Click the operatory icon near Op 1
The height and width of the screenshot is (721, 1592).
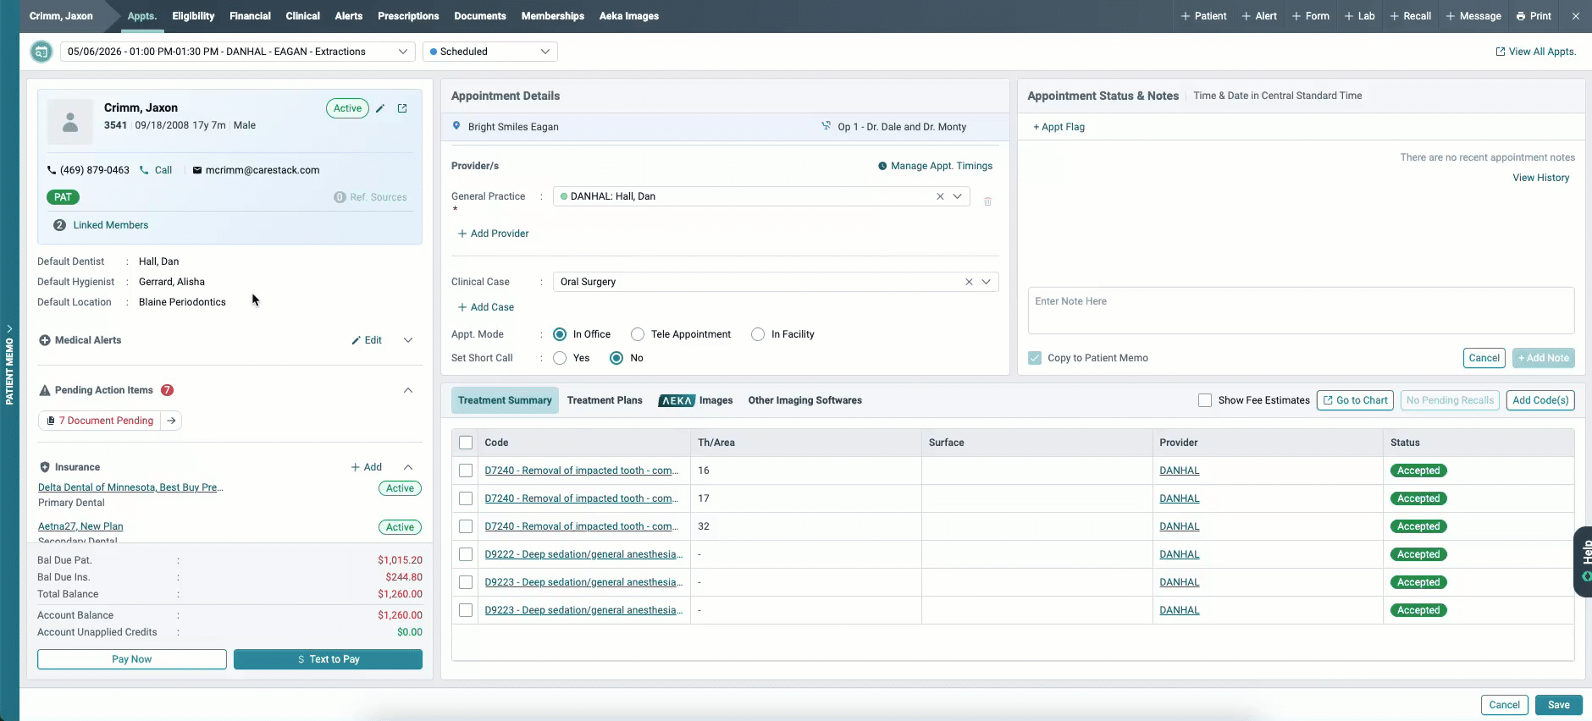pos(826,126)
